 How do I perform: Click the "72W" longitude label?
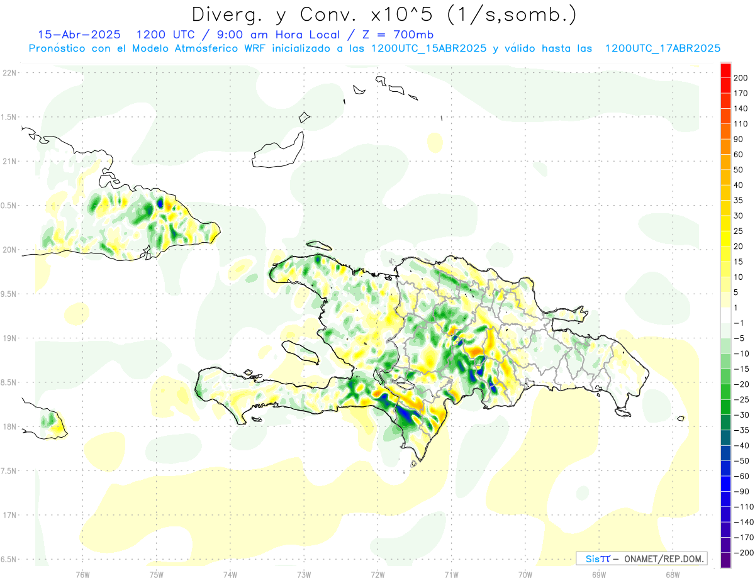(377, 574)
